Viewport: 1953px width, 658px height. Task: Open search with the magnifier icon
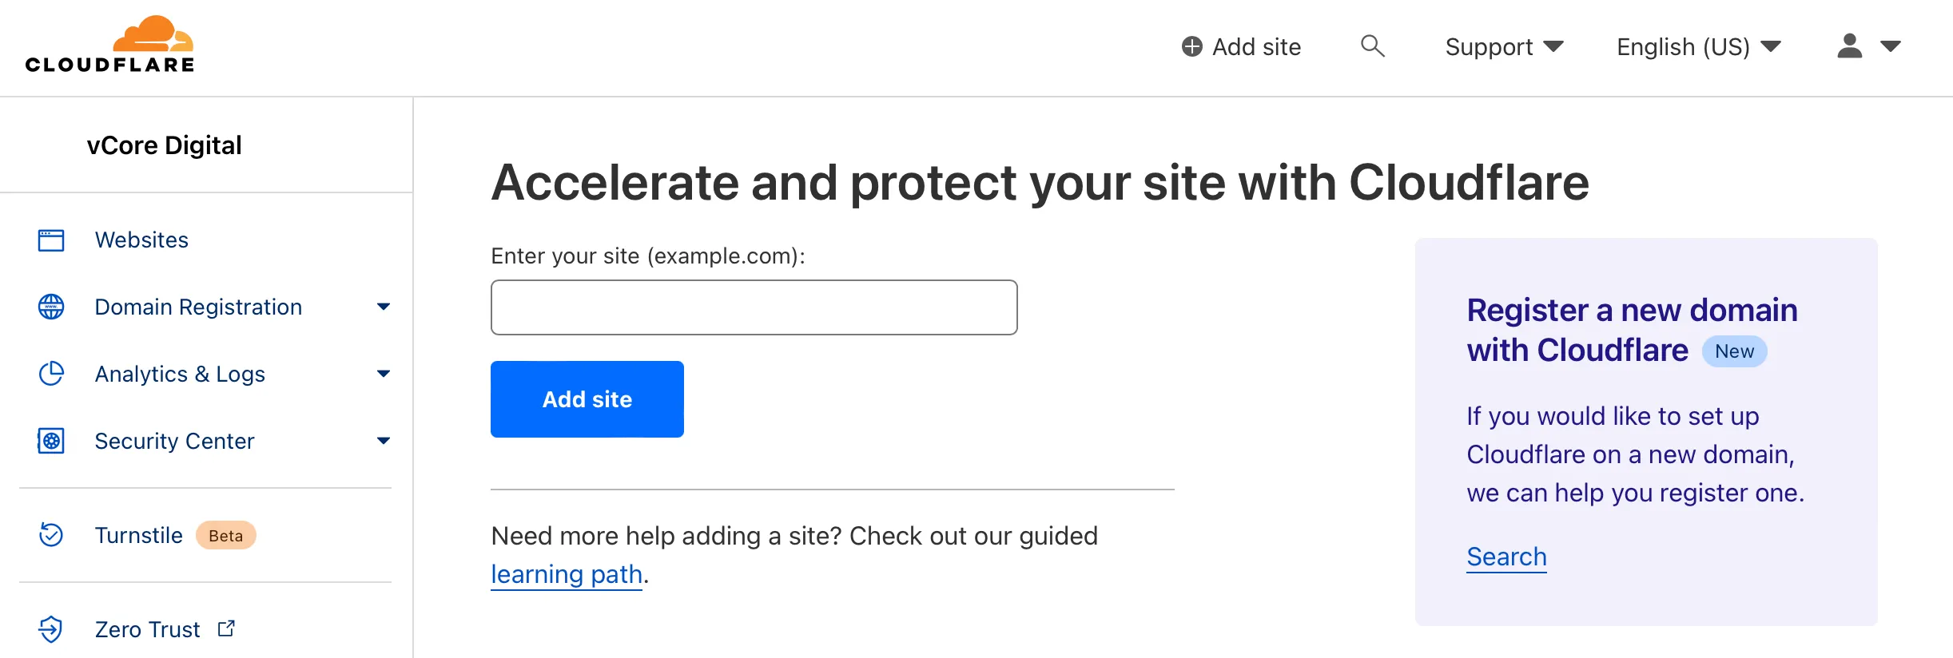coord(1373,46)
